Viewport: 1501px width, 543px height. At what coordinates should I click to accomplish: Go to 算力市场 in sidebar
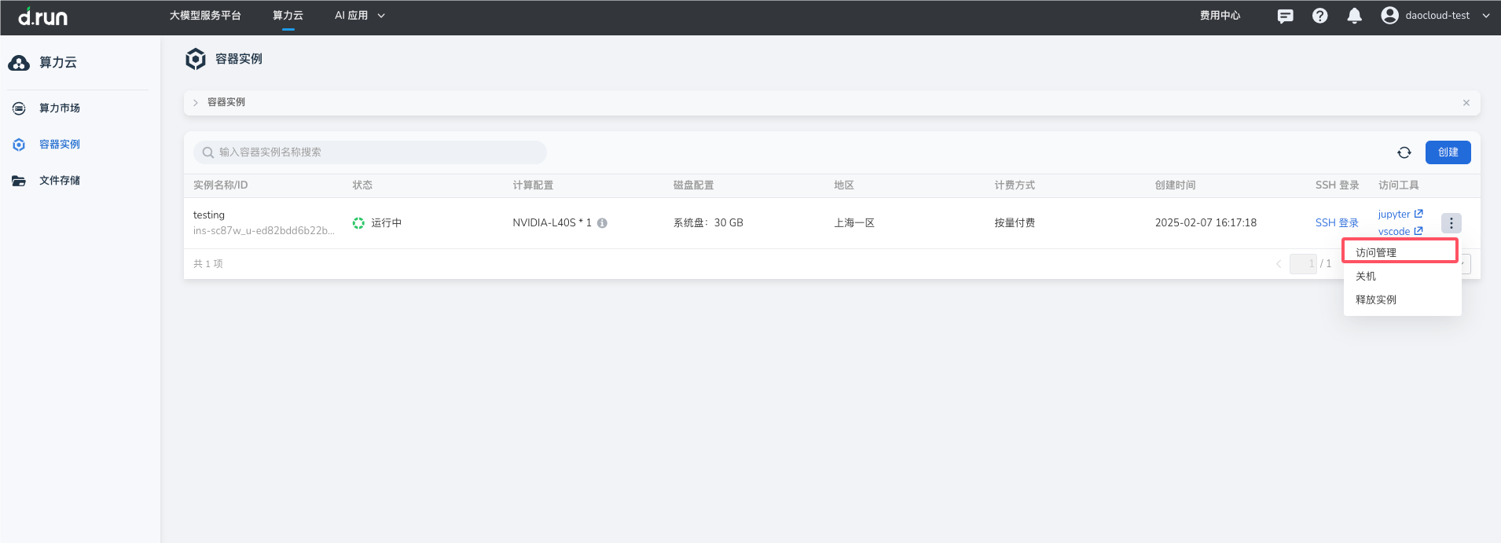click(60, 108)
